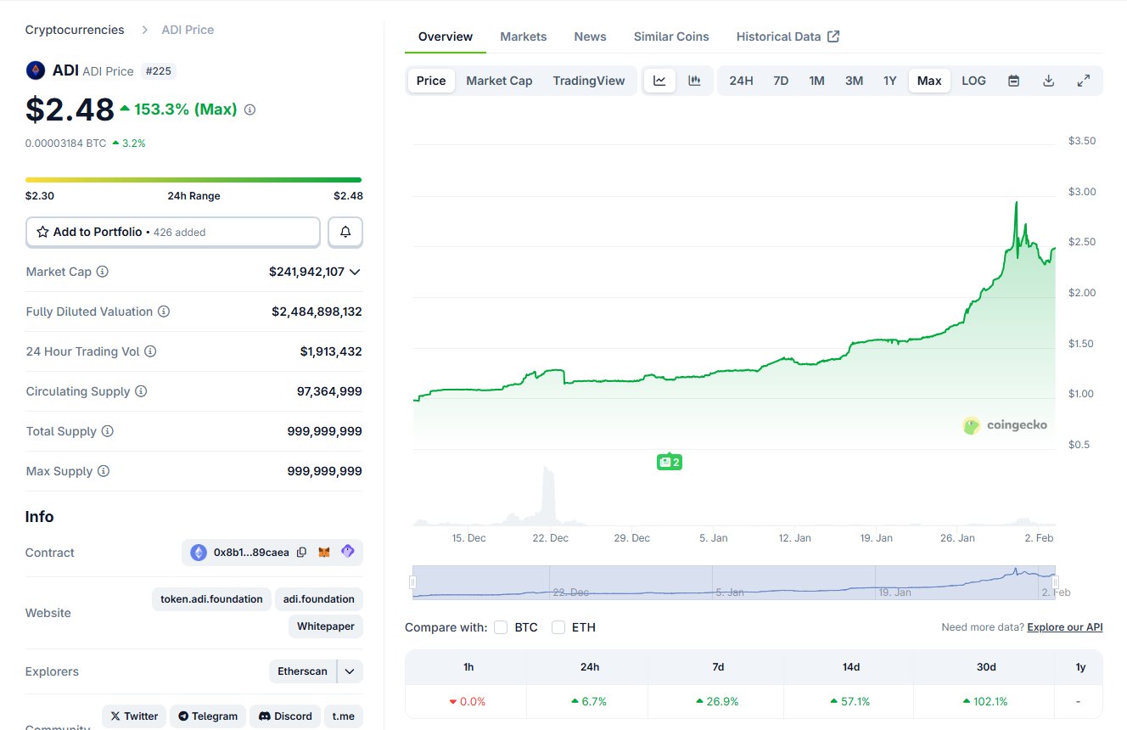Enable ETH comparison checkbox
This screenshot has width=1127, height=730.
point(558,627)
